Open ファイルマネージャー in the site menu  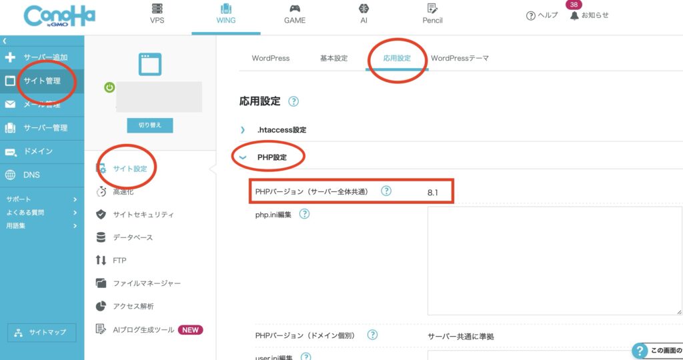(146, 283)
